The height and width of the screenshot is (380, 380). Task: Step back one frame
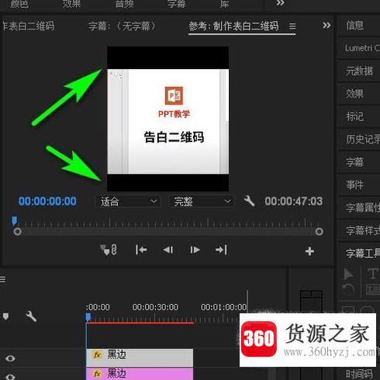pyautogui.click(x=168, y=250)
